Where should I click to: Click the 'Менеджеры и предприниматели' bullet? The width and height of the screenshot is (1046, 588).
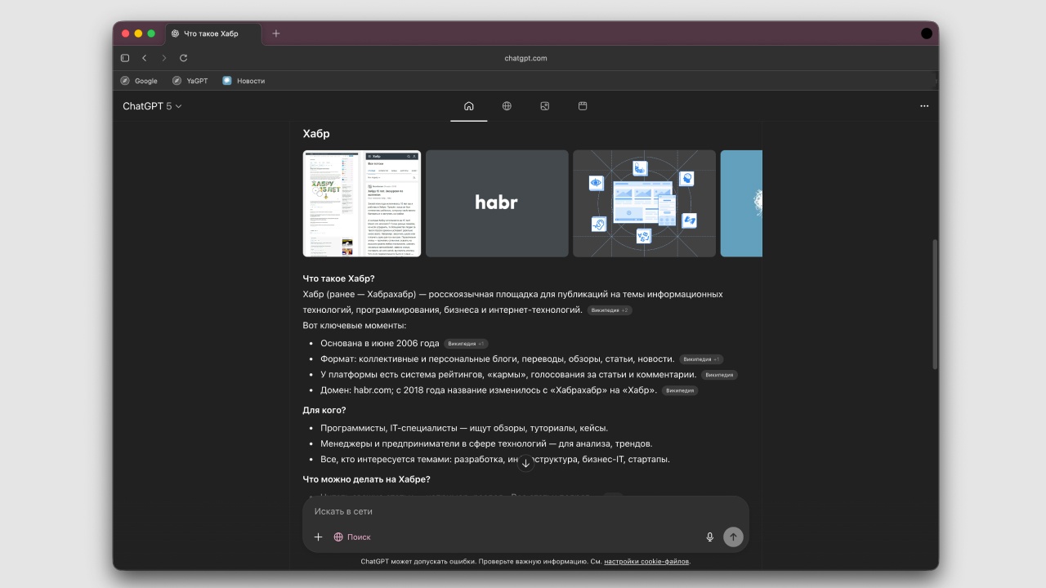(486, 443)
